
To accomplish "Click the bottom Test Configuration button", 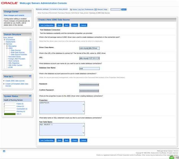I will click(47, 140).
